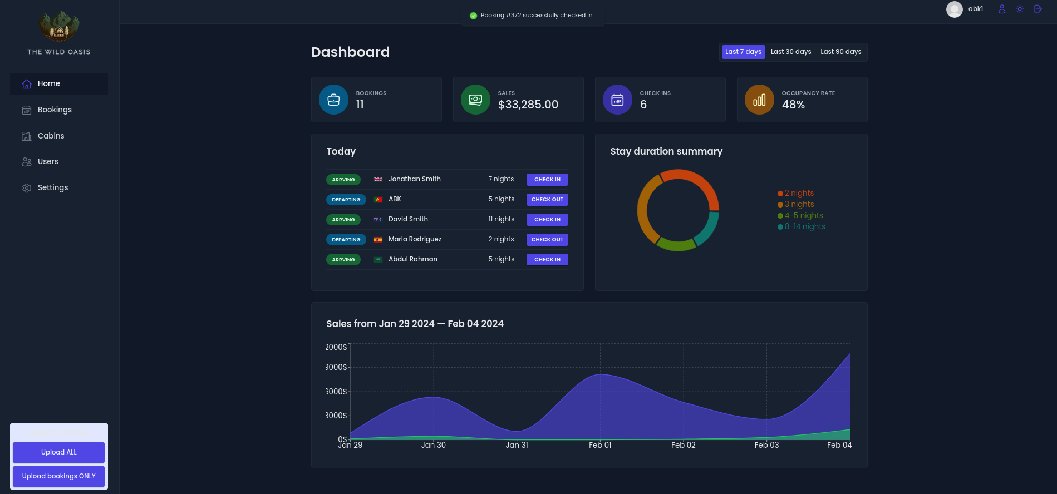
Task: Navigate to the Users page
Action: 59,162
